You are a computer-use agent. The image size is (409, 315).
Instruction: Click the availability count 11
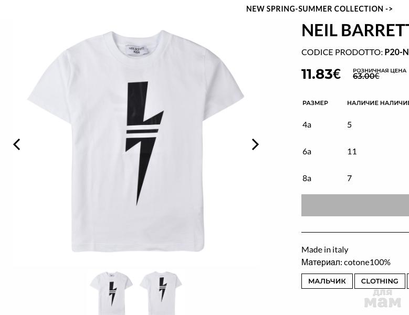(x=352, y=151)
